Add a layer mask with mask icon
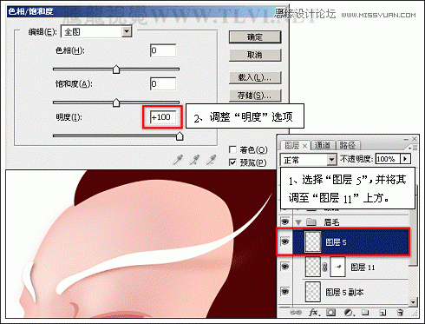Image resolution: width=425 pixels, height=324 pixels. point(331,313)
